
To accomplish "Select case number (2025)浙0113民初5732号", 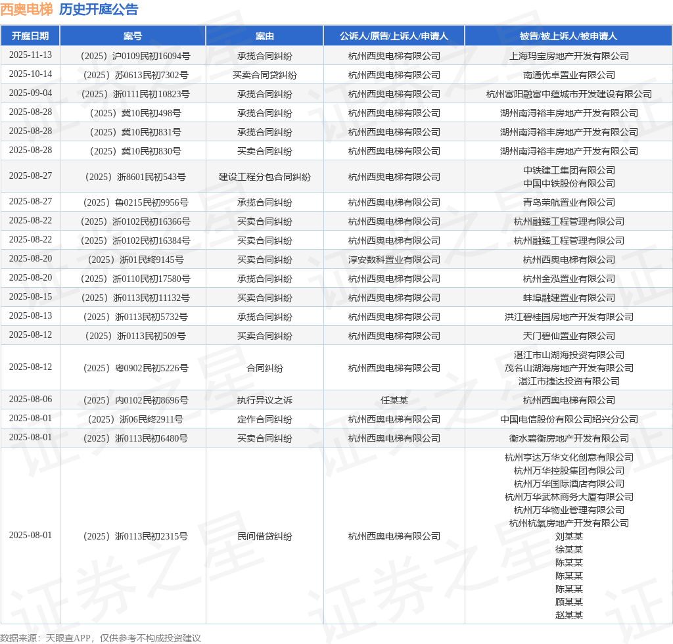I will (135, 317).
